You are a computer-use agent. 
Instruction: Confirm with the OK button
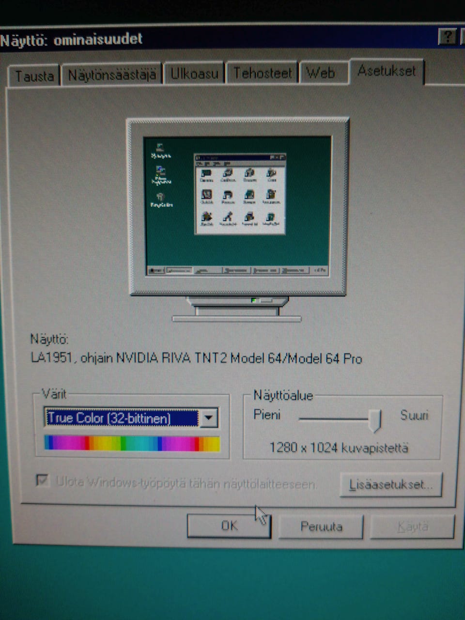(229, 526)
